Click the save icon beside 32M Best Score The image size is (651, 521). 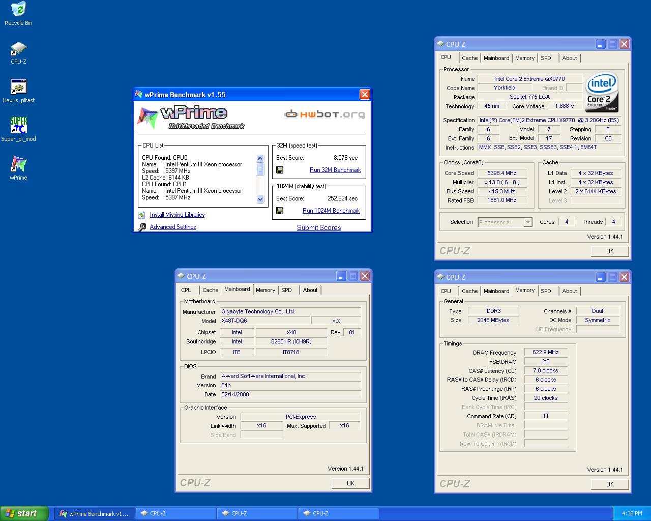pyautogui.click(x=280, y=170)
